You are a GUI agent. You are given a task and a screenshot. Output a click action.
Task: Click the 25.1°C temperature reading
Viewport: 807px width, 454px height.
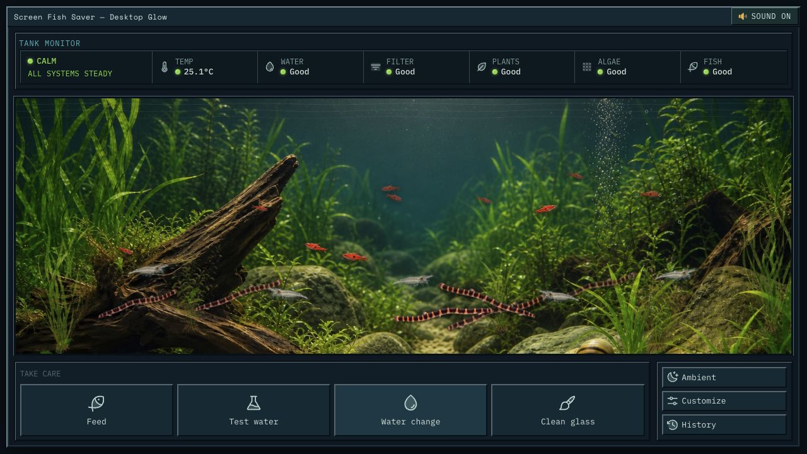pos(199,72)
